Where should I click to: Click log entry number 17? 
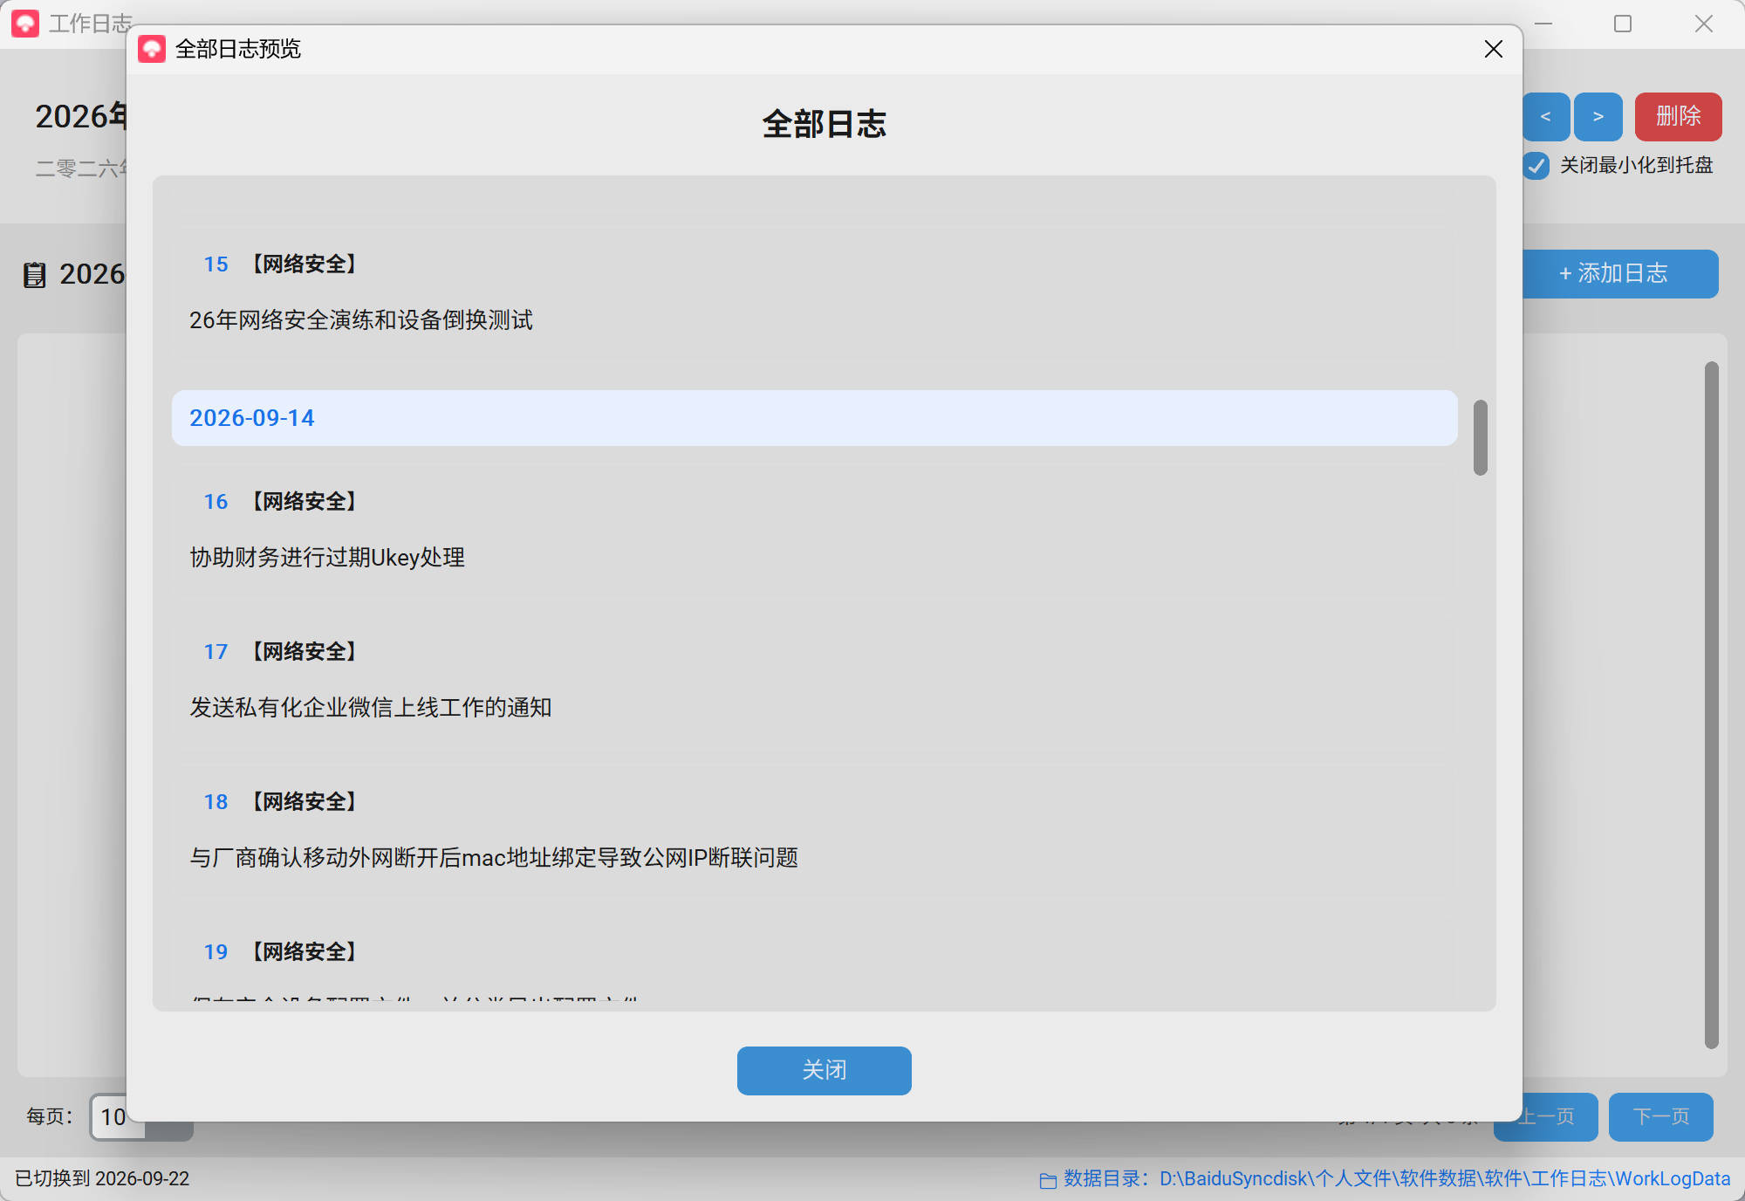(x=216, y=652)
